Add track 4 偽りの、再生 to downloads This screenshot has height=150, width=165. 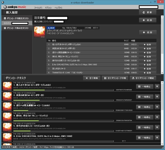tap(147, 56)
